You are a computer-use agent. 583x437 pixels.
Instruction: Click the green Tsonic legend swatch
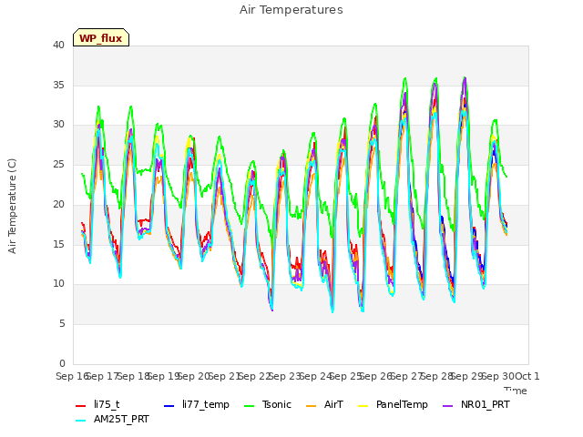(x=249, y=405)
